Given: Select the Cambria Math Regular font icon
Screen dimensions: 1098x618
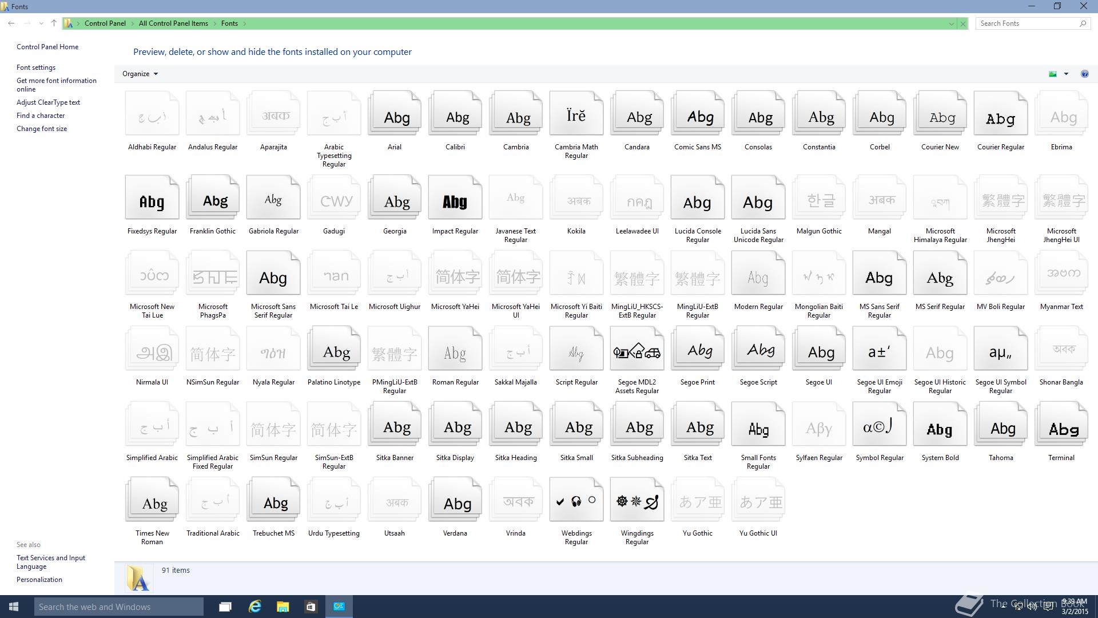Looking at the screenshot, I should tap(576, 113).
